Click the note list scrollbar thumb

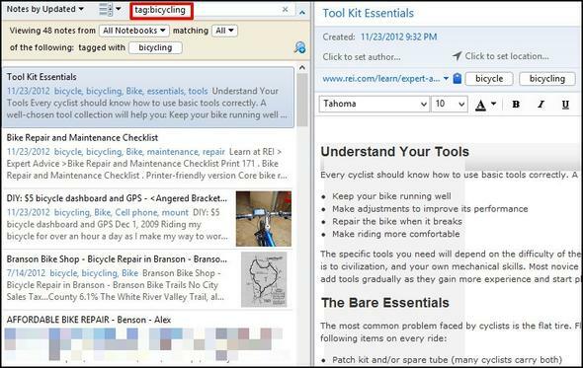302,100
